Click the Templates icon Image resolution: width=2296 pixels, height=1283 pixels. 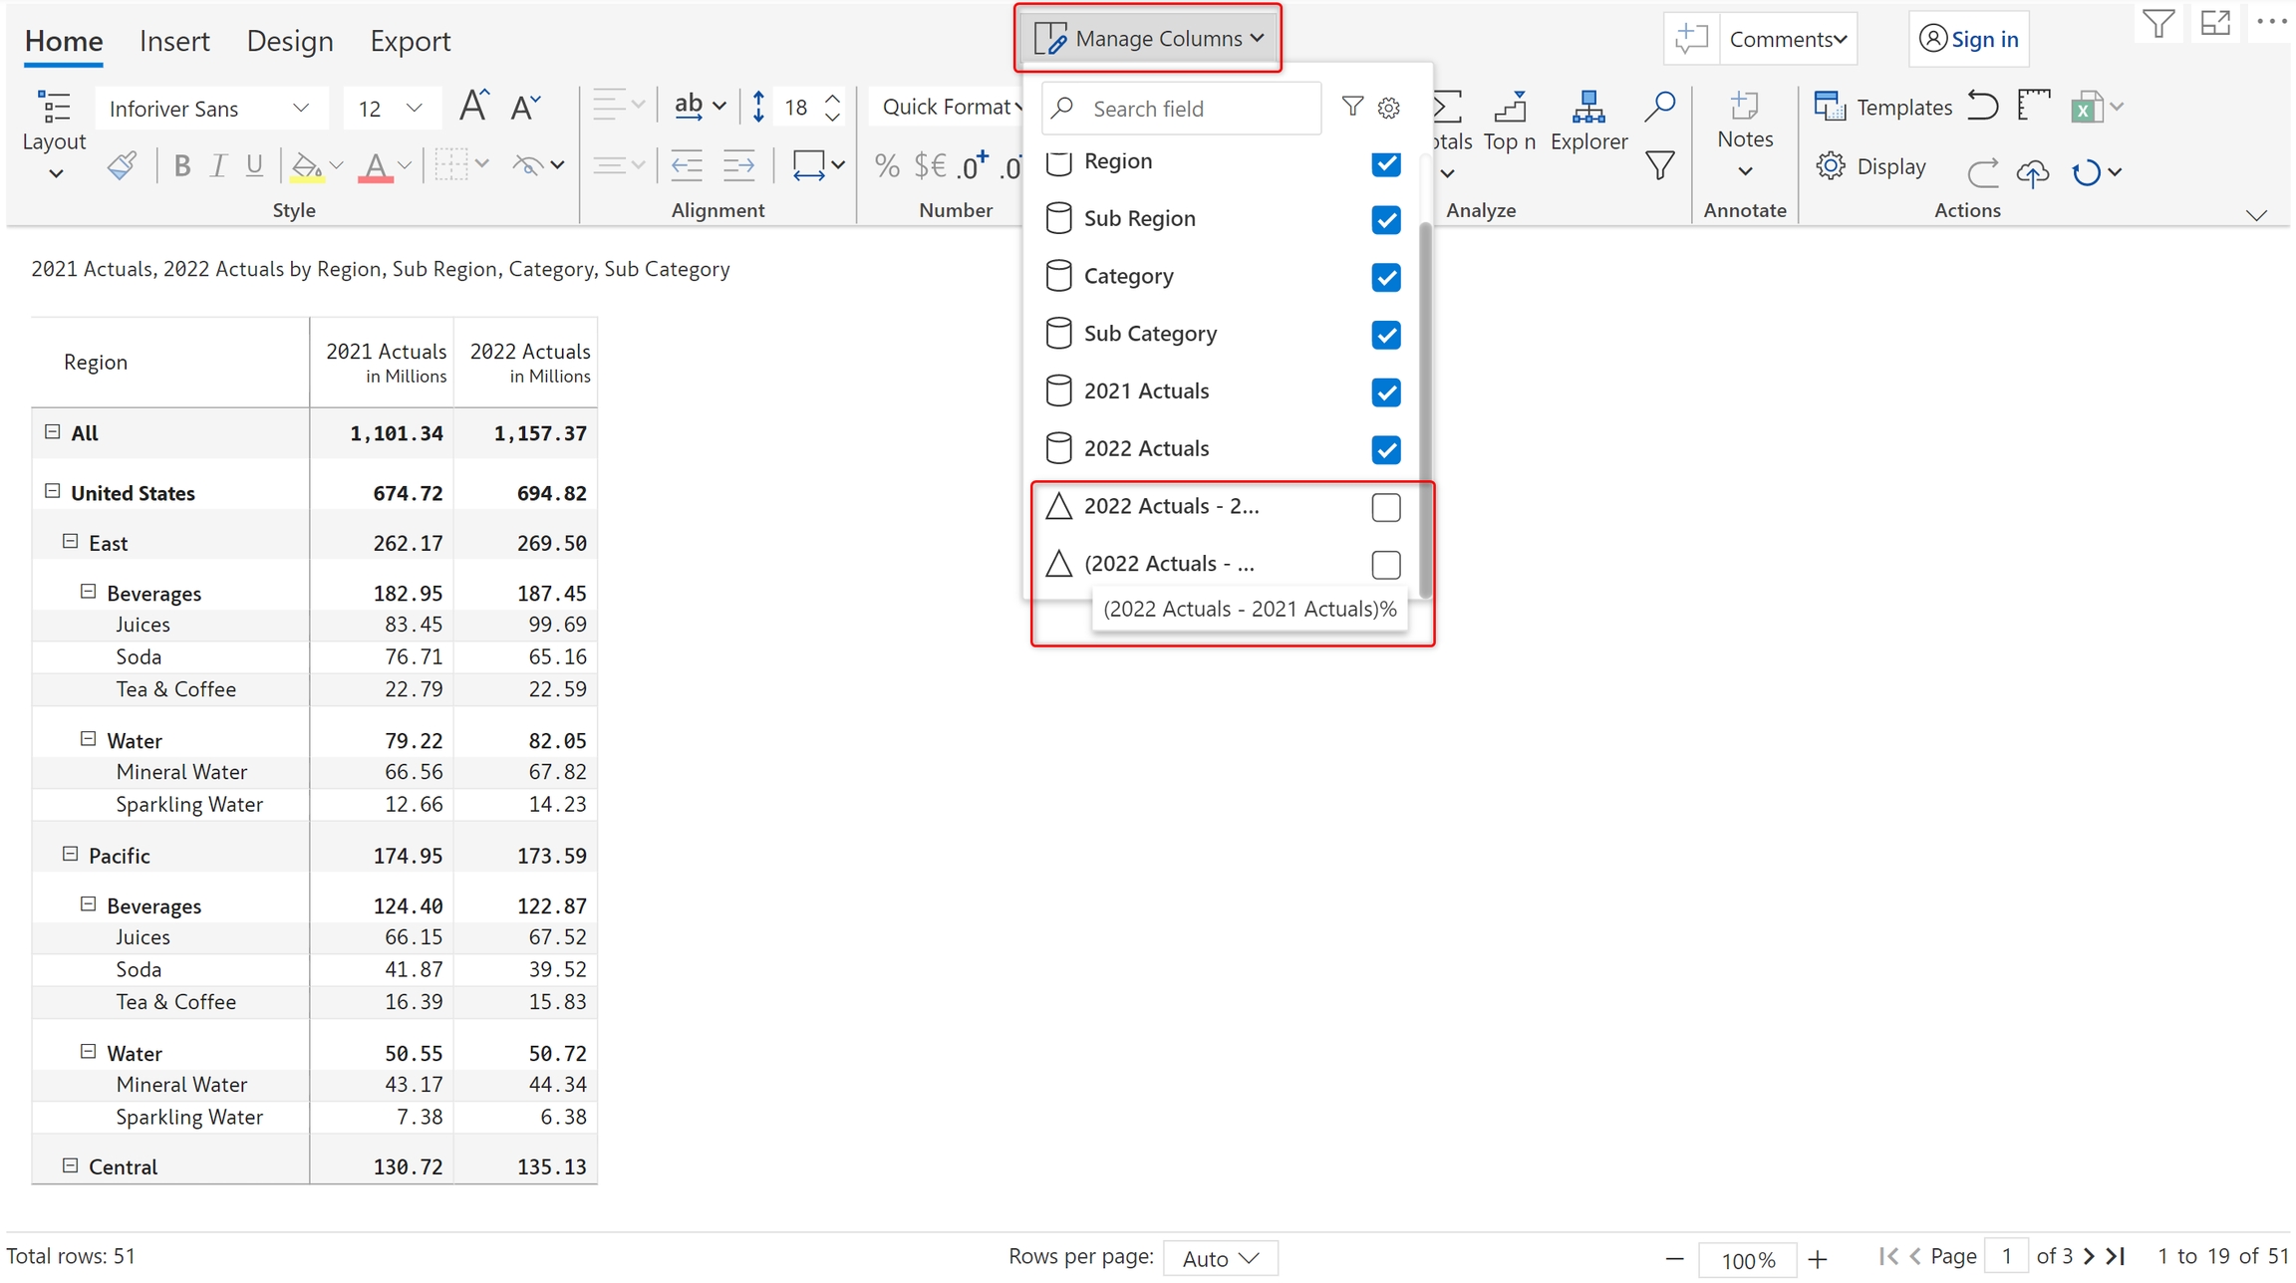click(1830, 107)
